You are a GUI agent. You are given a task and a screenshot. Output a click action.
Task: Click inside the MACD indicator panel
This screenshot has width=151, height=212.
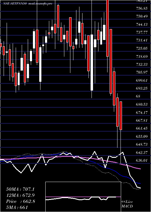tap(83, 197)
